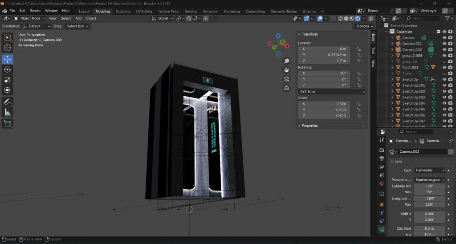This screenshot has height=244, width=456.
Task: Open the Object properties tab
Action: (382, 204)
